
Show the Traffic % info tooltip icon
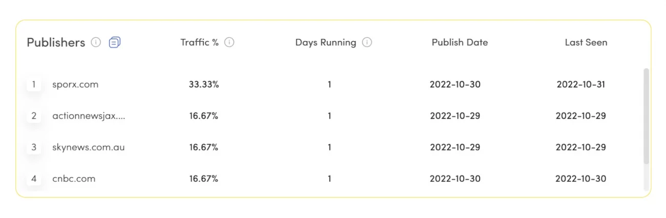coord(230,42)
